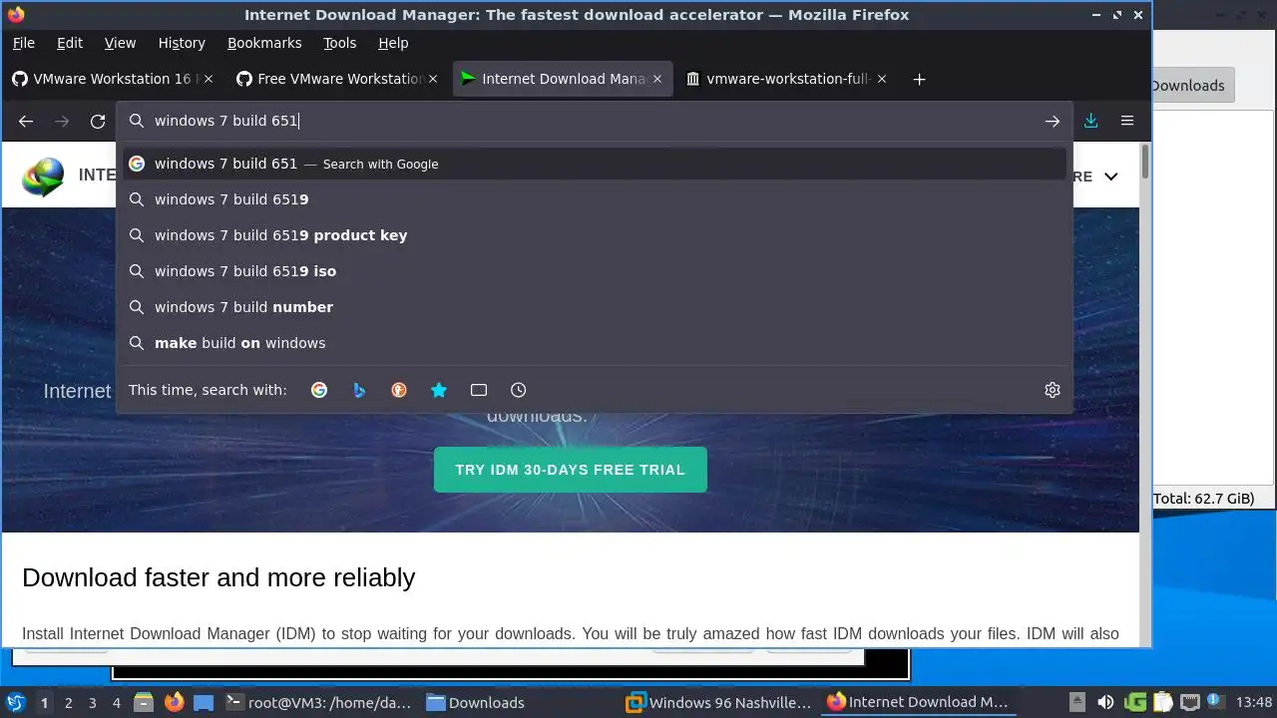
Task: Switch to Free VMware Workstation tab
Action: pyautogui.click(x=335, y=79)
